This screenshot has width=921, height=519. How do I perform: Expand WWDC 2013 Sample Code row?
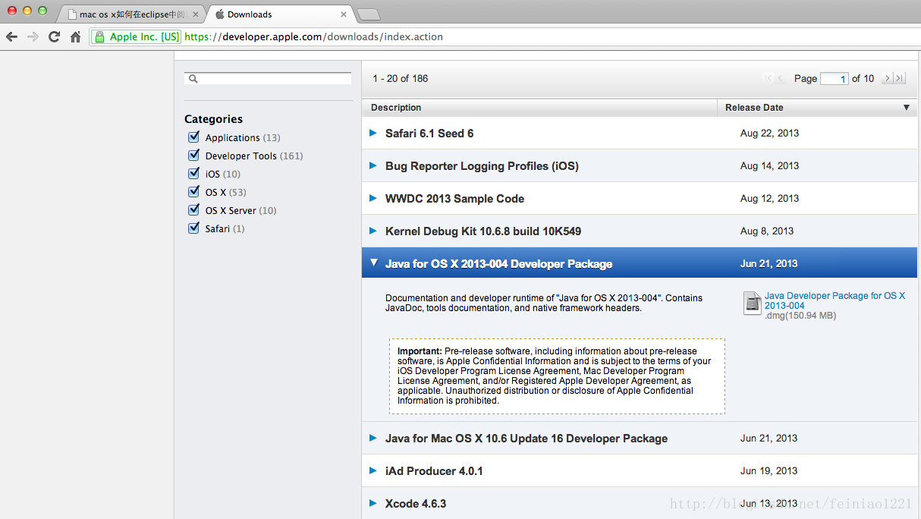pos(372,198)
